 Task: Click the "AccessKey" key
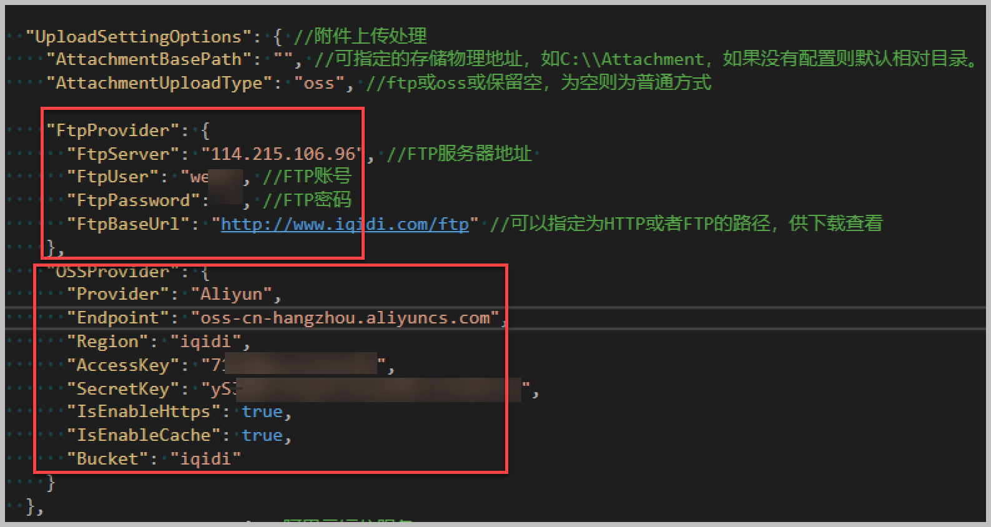(123, 365)
